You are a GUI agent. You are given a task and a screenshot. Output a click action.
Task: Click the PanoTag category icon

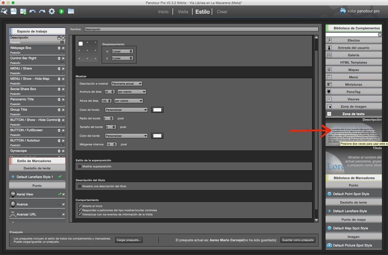pyautogui.click(x=329, y=92)
